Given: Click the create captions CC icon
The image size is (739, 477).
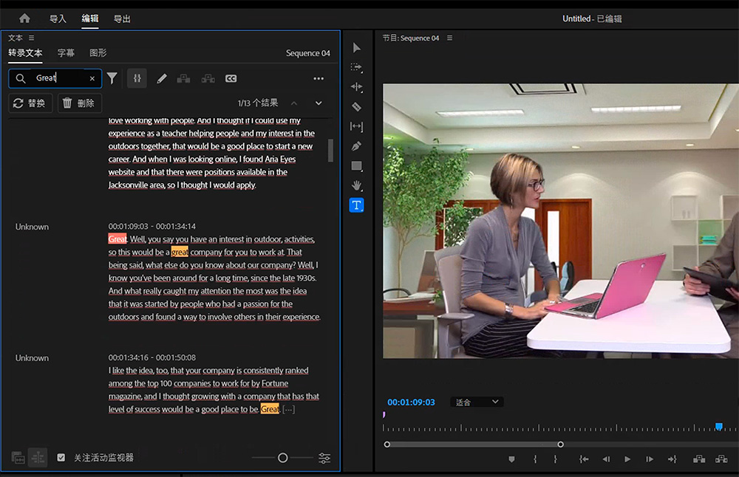Looking at the screenshot, I should 231,79.
